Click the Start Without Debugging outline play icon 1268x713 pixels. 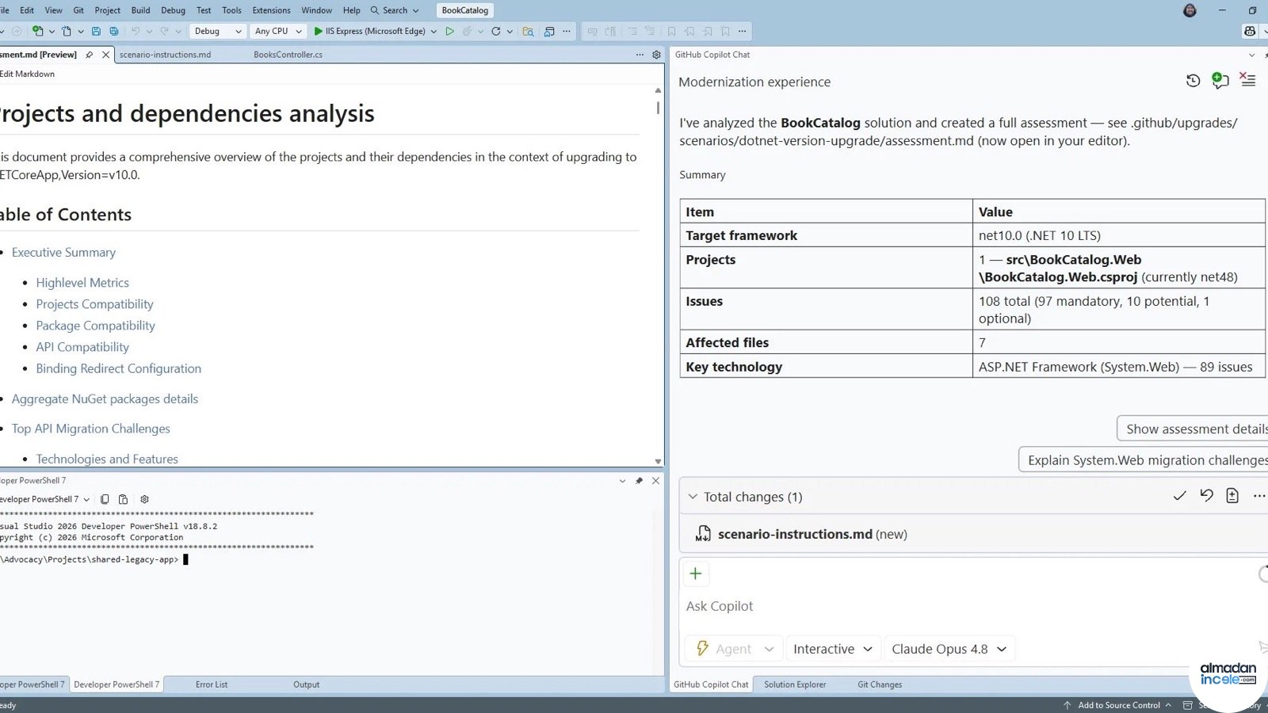[x=449, y=31]
